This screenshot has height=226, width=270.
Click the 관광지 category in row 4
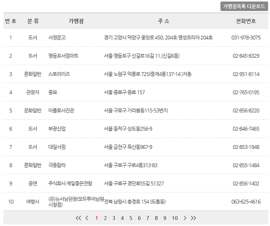click(x=32, y=92)
